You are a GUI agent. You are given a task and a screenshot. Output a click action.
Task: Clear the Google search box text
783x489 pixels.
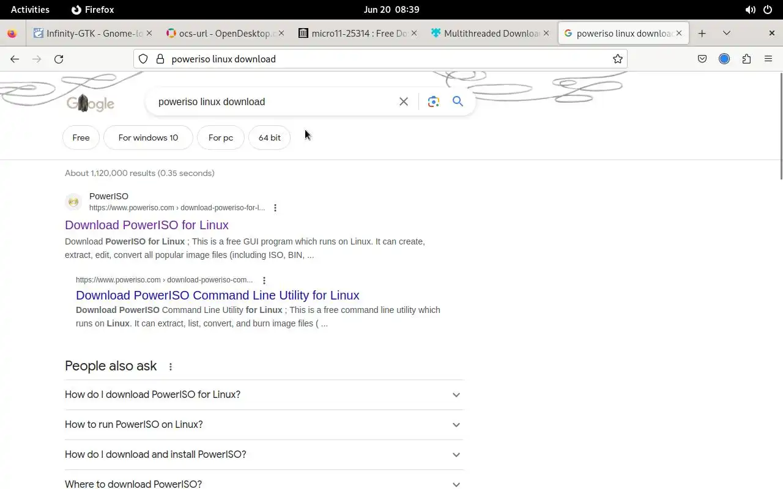pyautogui.click(x=404, y=101)
